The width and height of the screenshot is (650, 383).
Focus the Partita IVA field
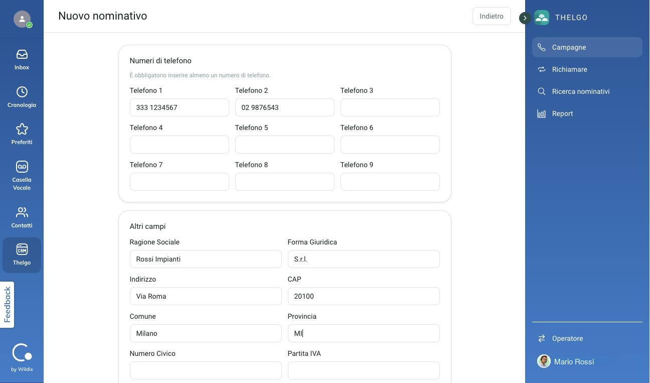click(x=364, y=370)
